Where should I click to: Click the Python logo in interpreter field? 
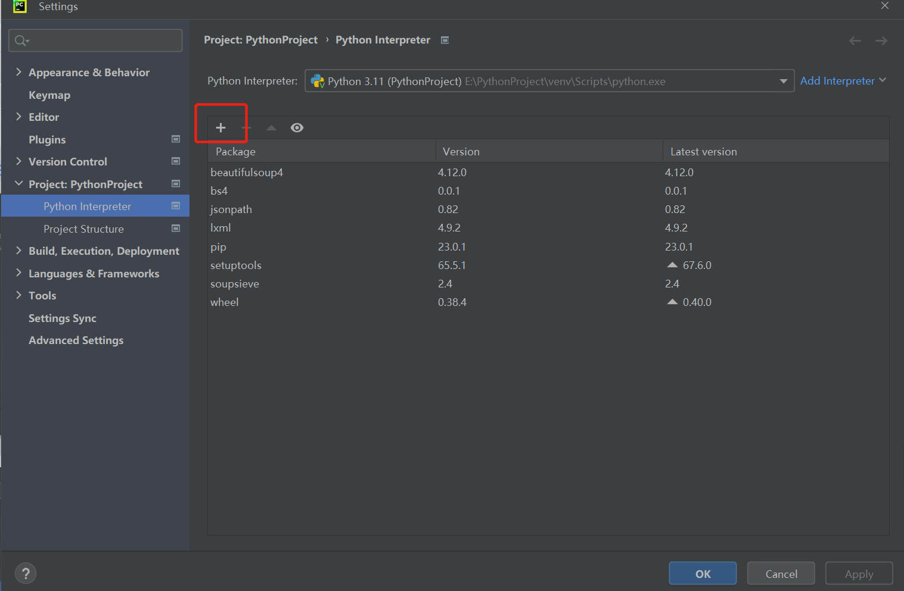318,81
